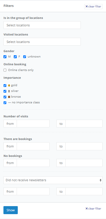
Task: Open the group of locations selector
Action: click(42, 25)
